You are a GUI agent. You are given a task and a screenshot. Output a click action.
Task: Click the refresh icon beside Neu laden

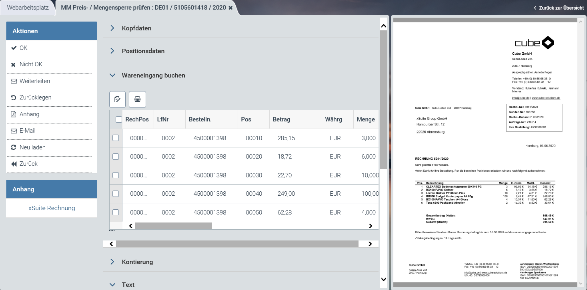14,147
